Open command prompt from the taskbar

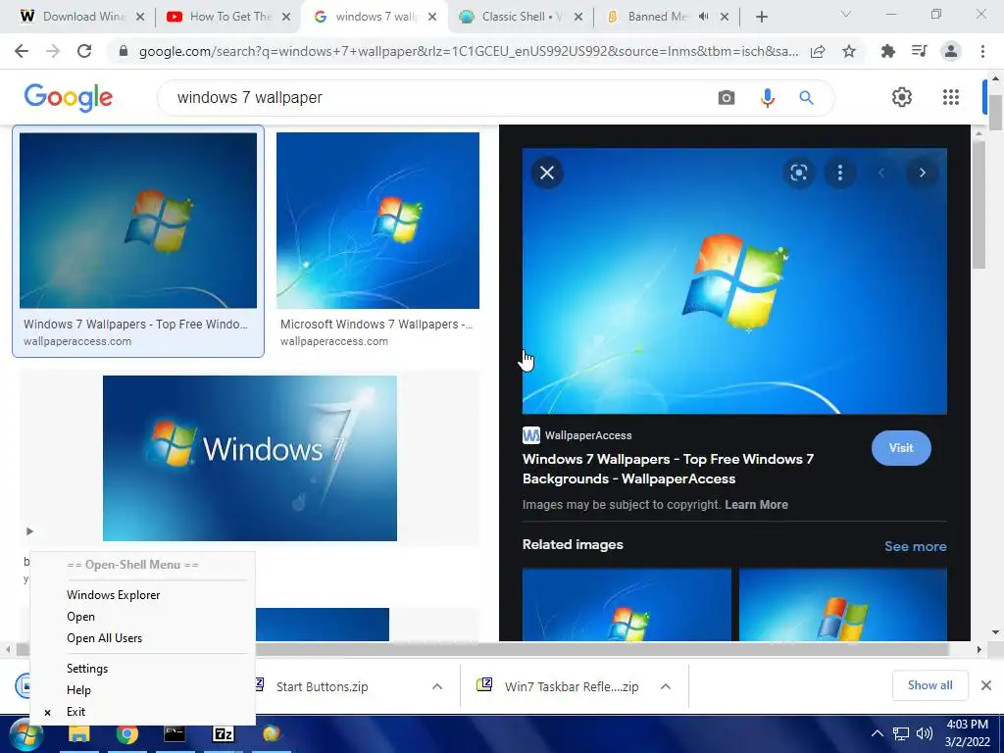tap(175, 733)
